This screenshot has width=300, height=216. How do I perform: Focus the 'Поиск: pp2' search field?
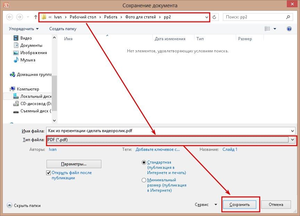coord(258,17)
